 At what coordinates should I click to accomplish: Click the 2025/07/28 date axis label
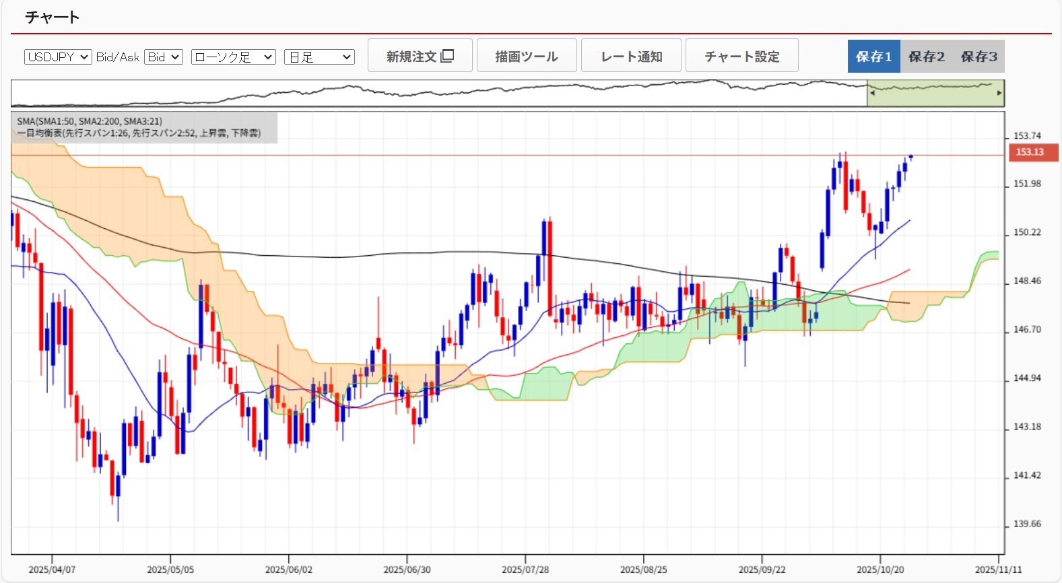[525, 570]
